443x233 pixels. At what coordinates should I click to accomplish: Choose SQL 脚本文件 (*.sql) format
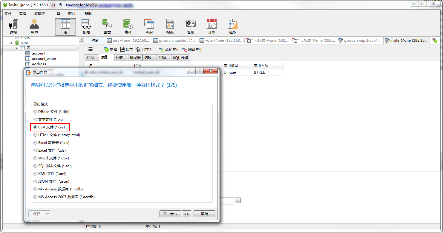[x=53, y=166]
